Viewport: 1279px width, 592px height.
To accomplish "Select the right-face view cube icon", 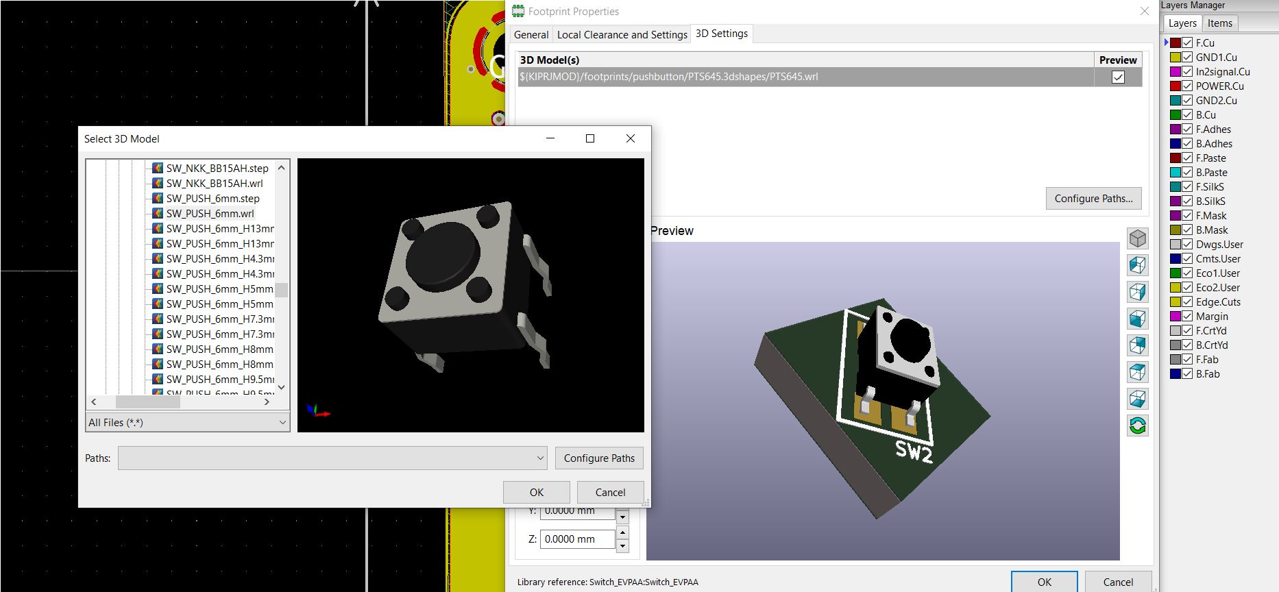I will (x=1137, y=292).
